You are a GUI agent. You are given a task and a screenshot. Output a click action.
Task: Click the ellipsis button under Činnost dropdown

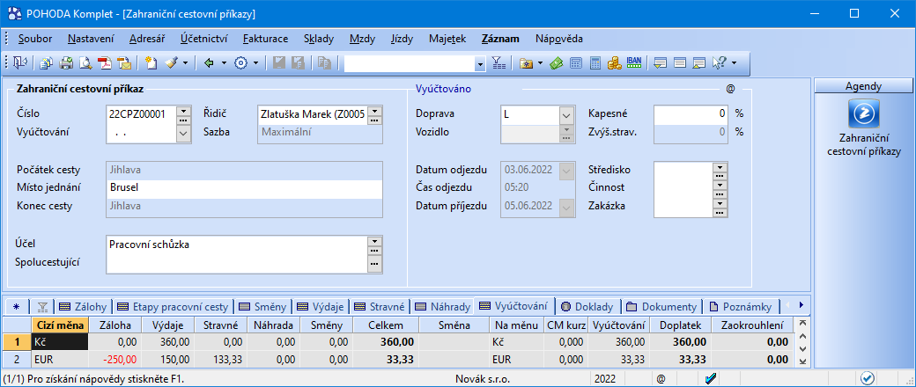pyautogui.click(x=719, y=193)
